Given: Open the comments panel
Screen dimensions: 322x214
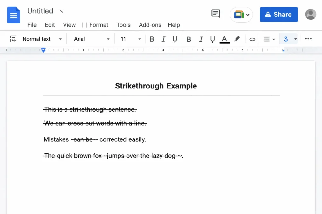Looking at the screenshot, I should 216,14.
